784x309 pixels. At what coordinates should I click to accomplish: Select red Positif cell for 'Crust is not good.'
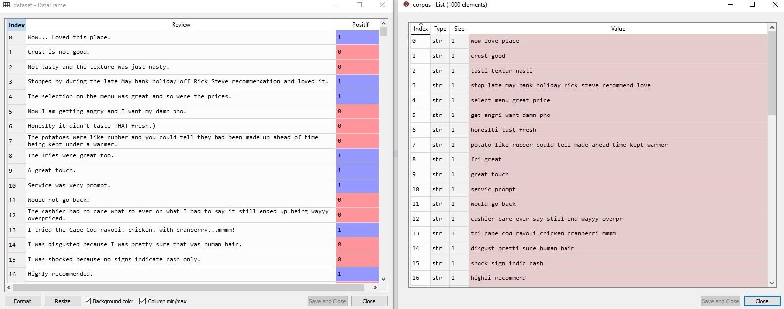pos(357,52)
